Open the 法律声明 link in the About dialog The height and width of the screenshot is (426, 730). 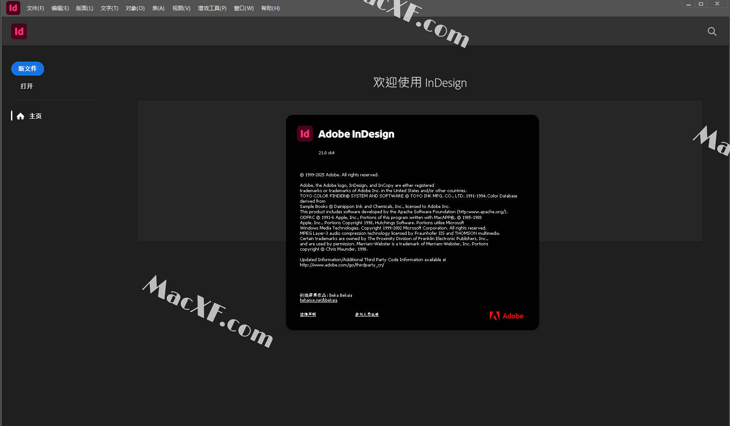pyautogui.click(x=308, y=314)
